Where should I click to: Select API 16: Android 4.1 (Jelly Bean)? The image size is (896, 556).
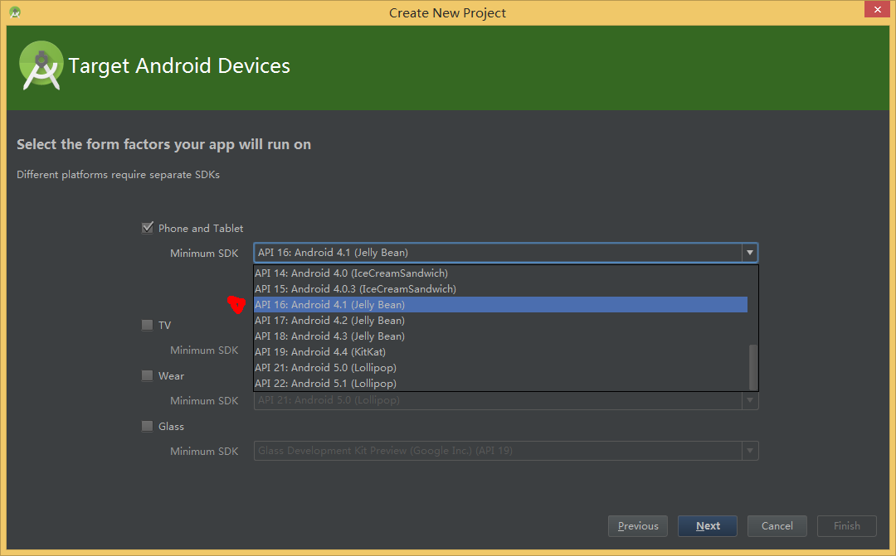(x=500, y=304)
